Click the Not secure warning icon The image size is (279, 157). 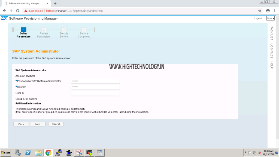click(x=26, y=11)
